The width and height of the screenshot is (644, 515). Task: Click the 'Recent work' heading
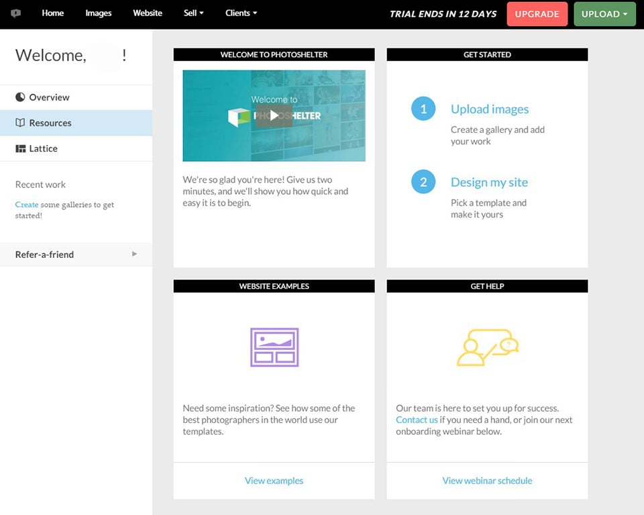click(x=40, y=185)
